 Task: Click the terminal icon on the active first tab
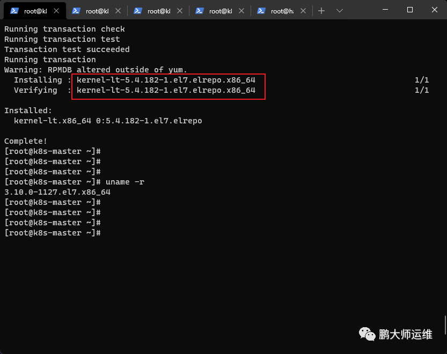click(x=14, y=11)
